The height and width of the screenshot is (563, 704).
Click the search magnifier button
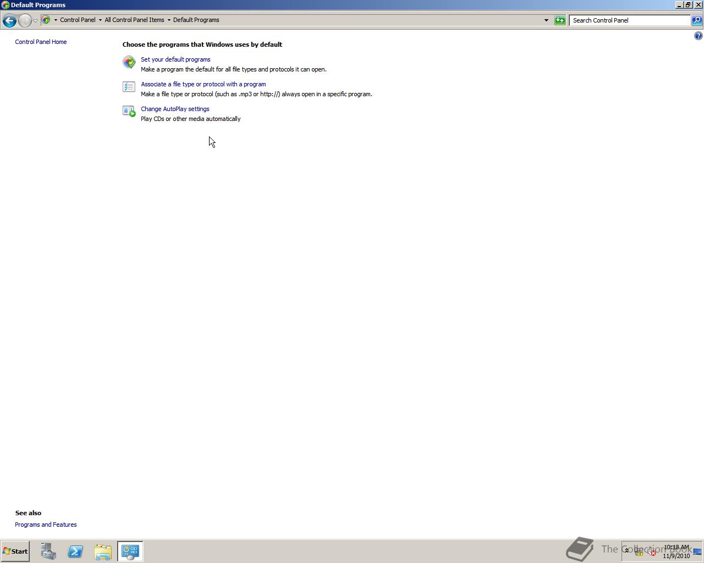pos(696,20)
